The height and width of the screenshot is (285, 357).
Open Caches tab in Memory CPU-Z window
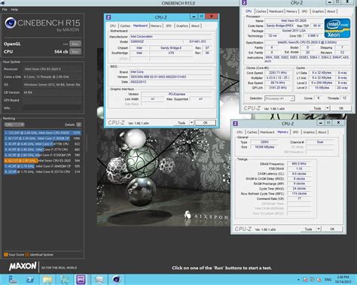click(252, 132)
